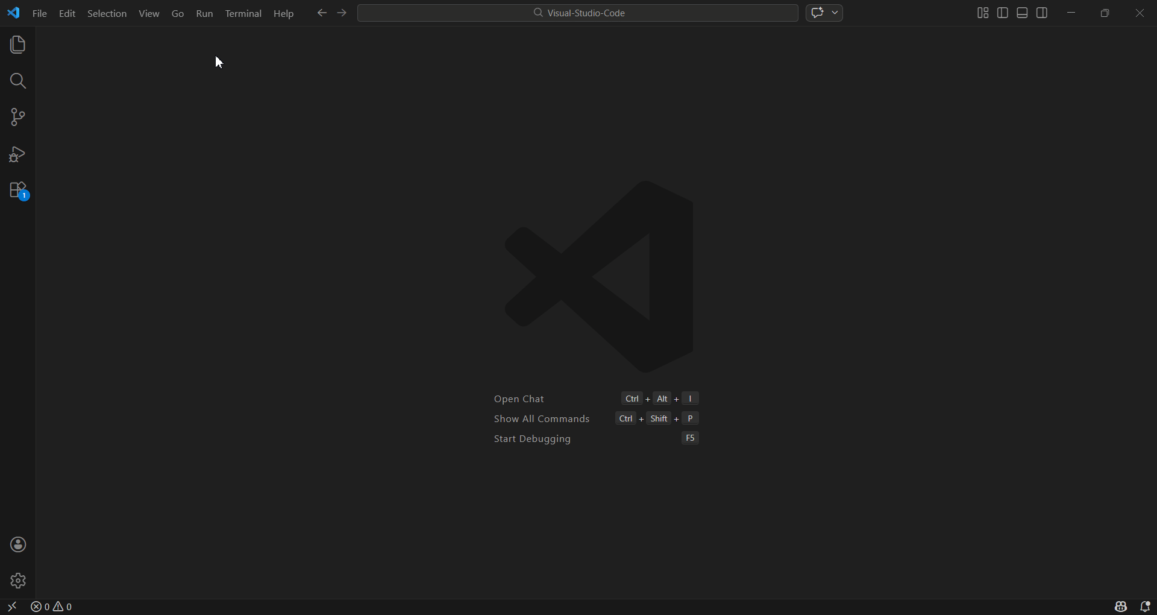The image size is (1157, 615).
Task: Click the errors and warnings status indicator
Action: (51, 607)
